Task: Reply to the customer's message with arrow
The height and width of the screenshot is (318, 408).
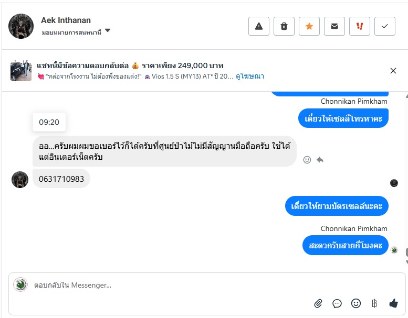Action: coord(320,160)
